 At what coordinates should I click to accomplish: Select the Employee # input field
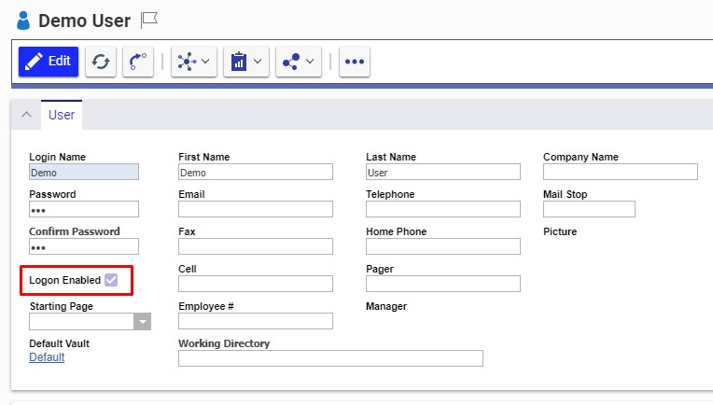point(255,321)
